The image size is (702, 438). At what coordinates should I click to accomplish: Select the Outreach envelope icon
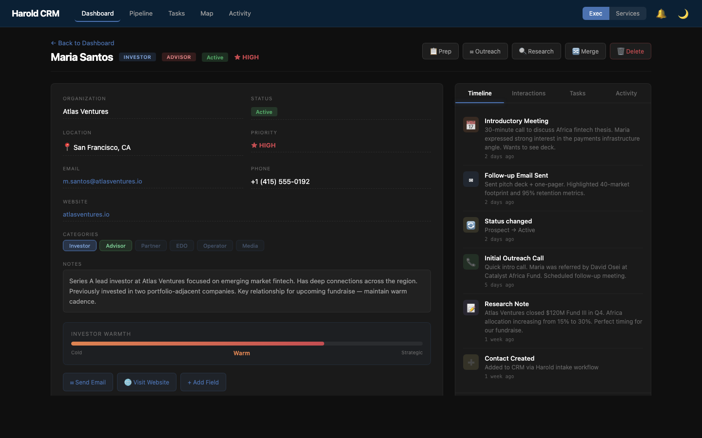point(471,51)
